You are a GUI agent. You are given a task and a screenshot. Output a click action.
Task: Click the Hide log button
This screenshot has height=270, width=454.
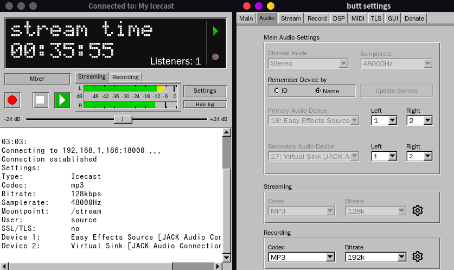[x=204, y=104]
